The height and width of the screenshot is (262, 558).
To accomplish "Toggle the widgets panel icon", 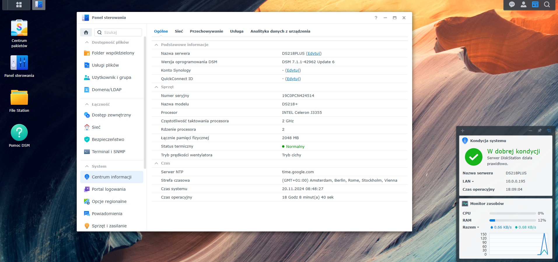I will 535,4.
